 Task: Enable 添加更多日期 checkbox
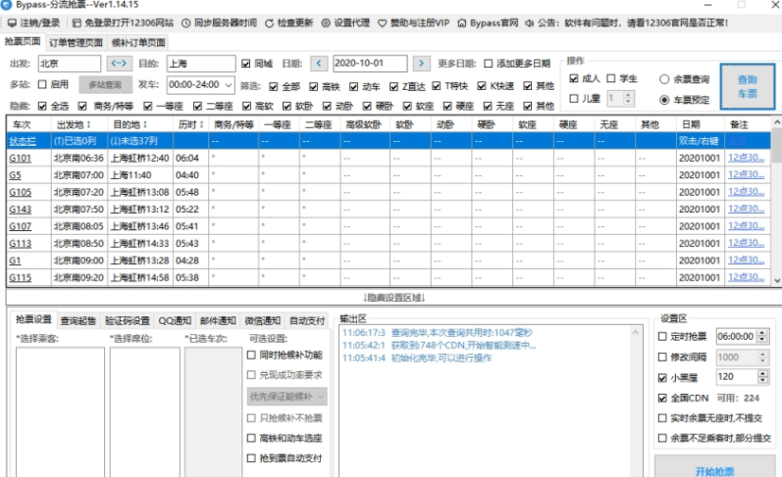coord(489,64)
